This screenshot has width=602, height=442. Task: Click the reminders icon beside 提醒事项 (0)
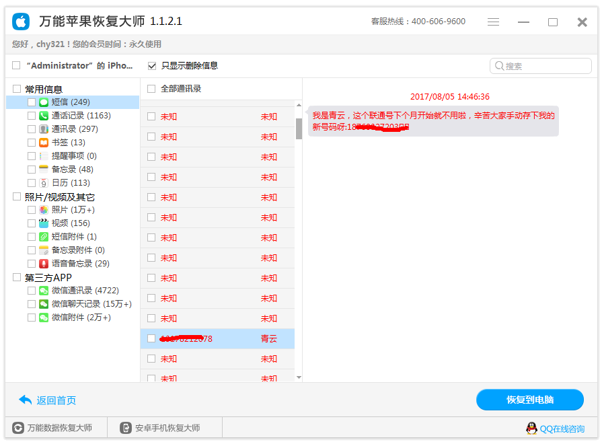click(x=44, y=156)
